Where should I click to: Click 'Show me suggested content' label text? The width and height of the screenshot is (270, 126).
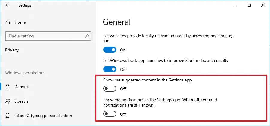pos(148,80)
